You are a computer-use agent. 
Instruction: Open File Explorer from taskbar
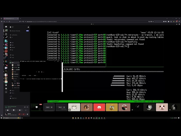pyautogui.click(x=78, y=118)
